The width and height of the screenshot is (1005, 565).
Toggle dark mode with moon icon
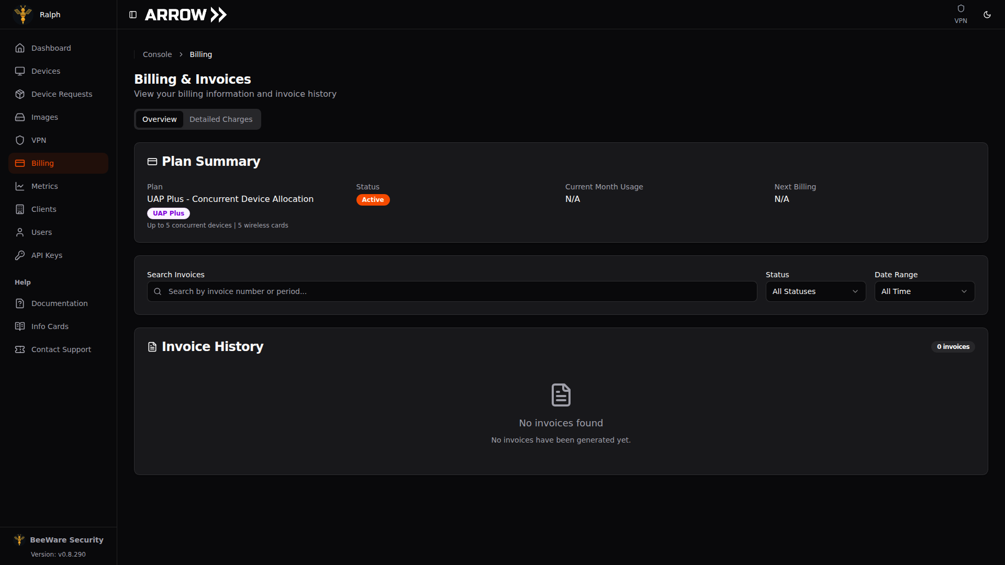[x=987, y=15]
